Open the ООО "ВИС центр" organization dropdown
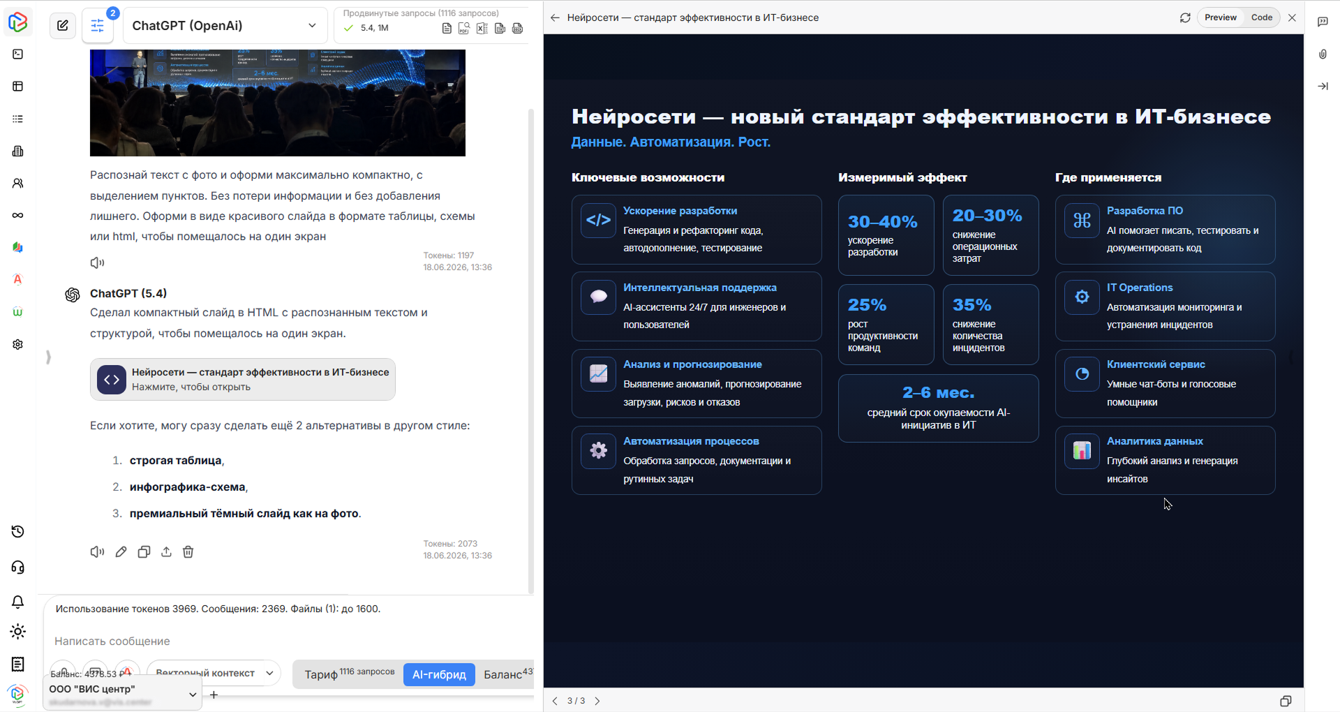 point(123,692)
